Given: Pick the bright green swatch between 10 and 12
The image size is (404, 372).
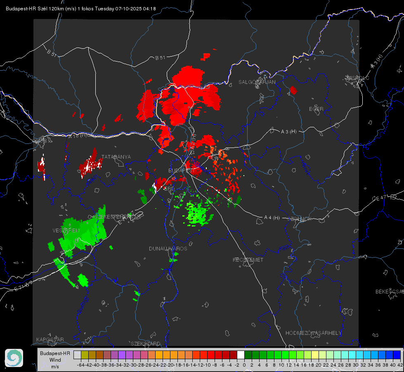Looking at the screenshot, I should point(285,355).
